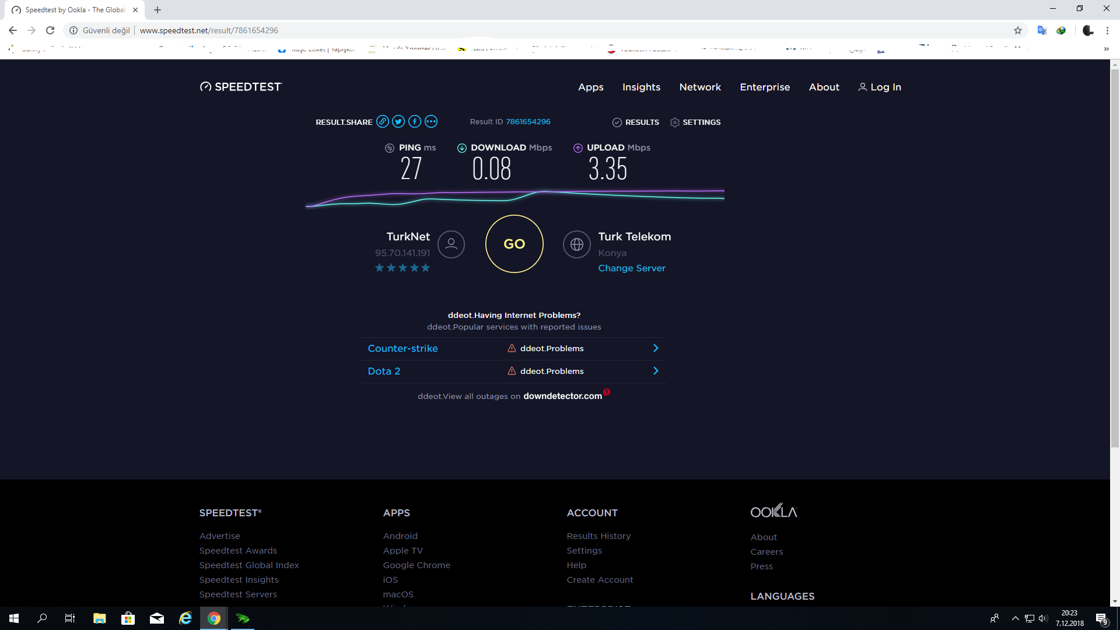Click Speedtest Servers footer link
The height and width of the screenshot is (630, 1120).
[238, 594]
